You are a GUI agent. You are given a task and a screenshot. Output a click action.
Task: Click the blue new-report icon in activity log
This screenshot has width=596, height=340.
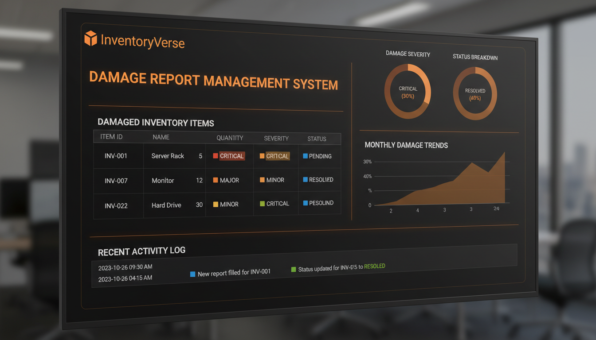[x=193, y=274]
